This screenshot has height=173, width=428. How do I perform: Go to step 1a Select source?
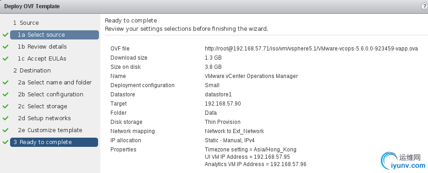point(55,35)
